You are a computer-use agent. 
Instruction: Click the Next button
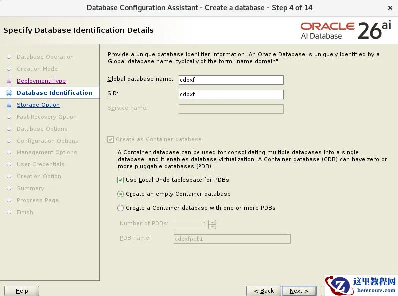tap(299, 291)
